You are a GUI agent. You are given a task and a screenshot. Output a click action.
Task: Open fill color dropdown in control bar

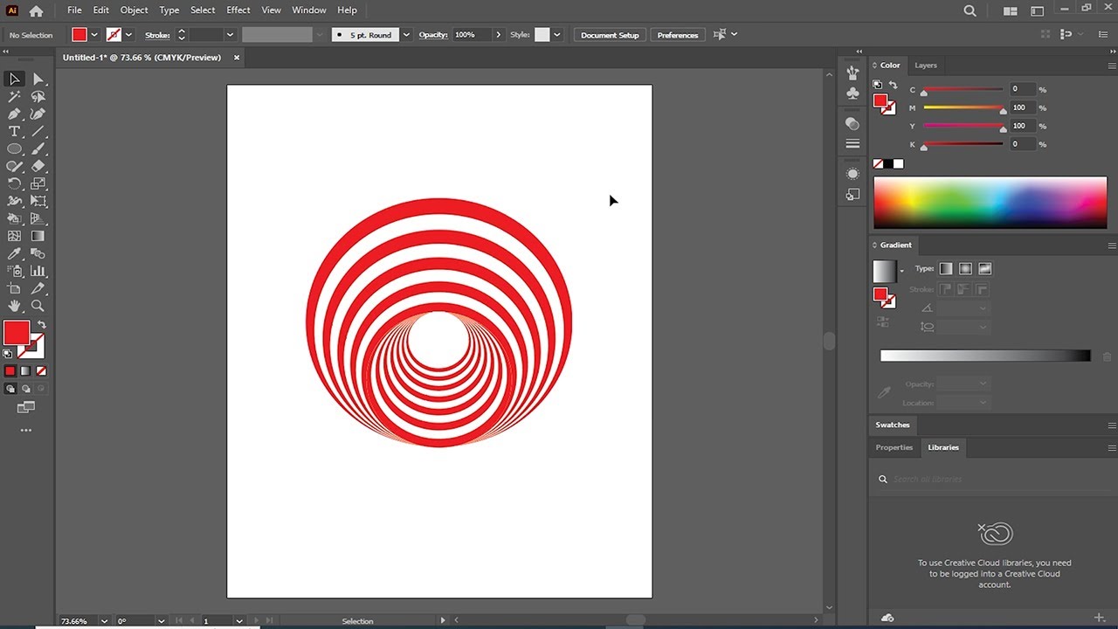94,35
